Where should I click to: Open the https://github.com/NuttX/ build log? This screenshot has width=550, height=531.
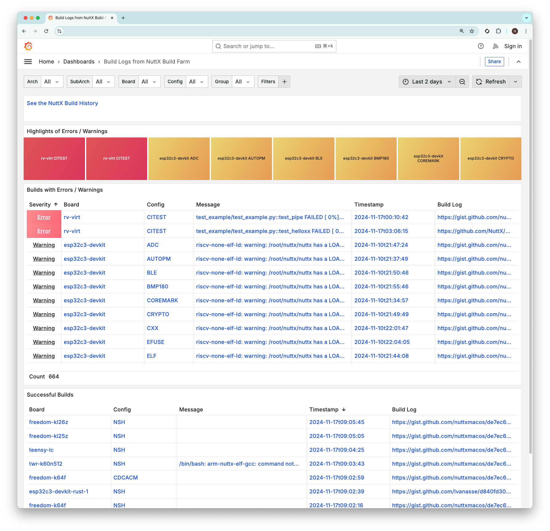click(474, 231)
